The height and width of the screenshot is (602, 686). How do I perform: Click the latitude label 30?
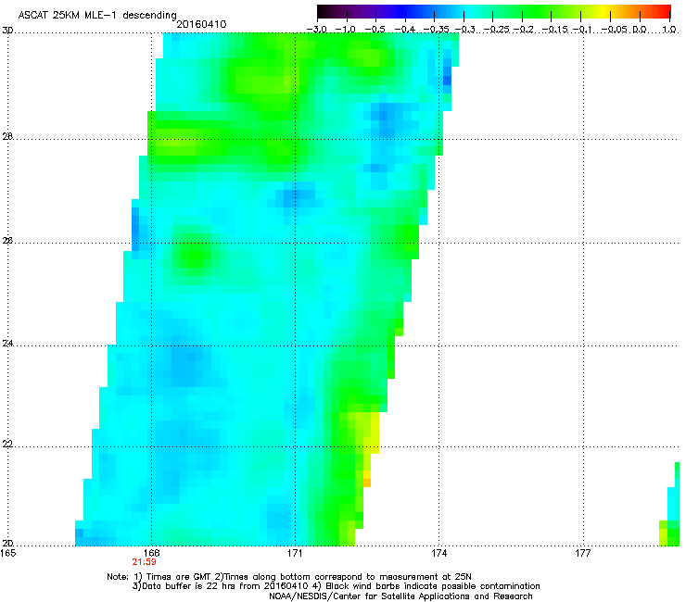[x=7, y=31]
